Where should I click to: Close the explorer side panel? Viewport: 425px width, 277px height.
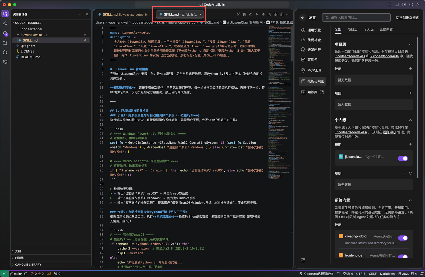click(x=87, y=14)
